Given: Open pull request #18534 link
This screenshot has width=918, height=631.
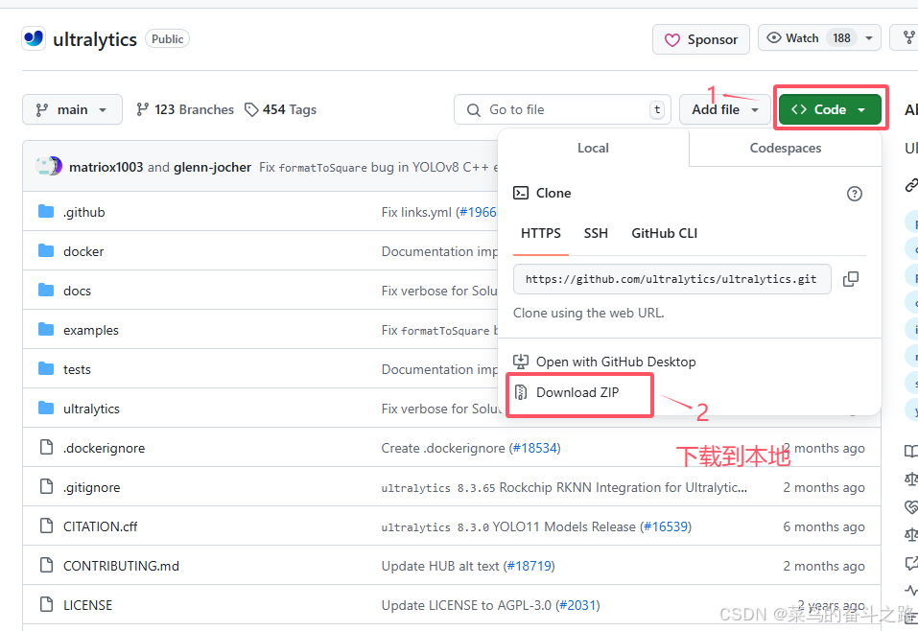Looking at the screenshot, I should tap(534, 448).
